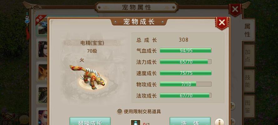This screenshot has height=125, width=278.
Task: Close the 宠物属性 window
Action: tap(235, 9)
